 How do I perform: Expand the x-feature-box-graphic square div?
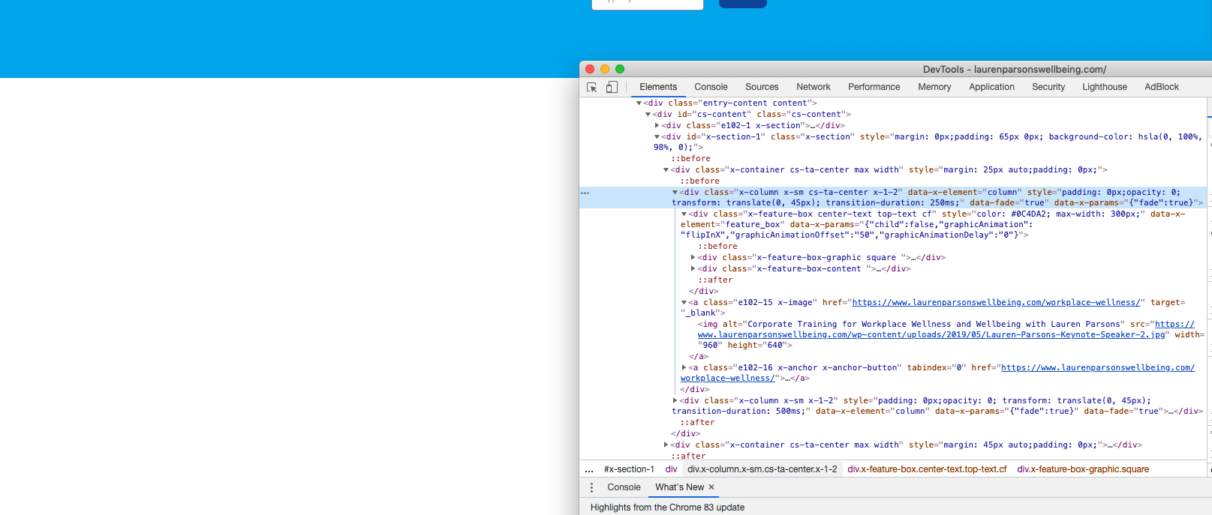pos(693,258)
